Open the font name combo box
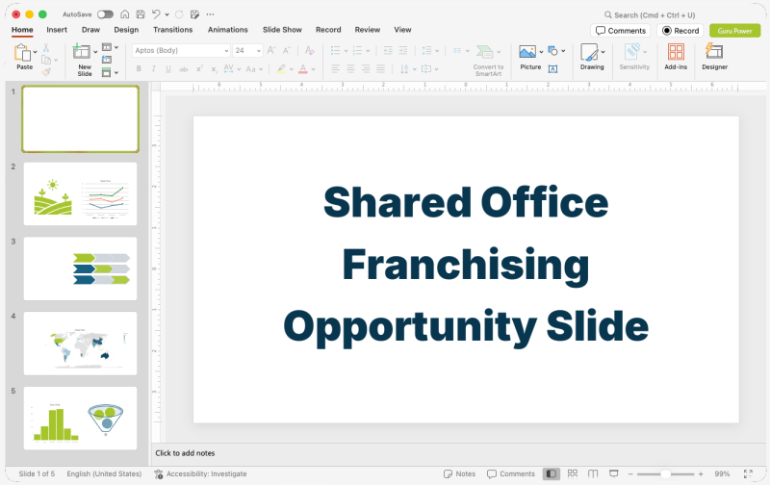The image size is (770, 485). pyautogui.click(x=181, y=51)
